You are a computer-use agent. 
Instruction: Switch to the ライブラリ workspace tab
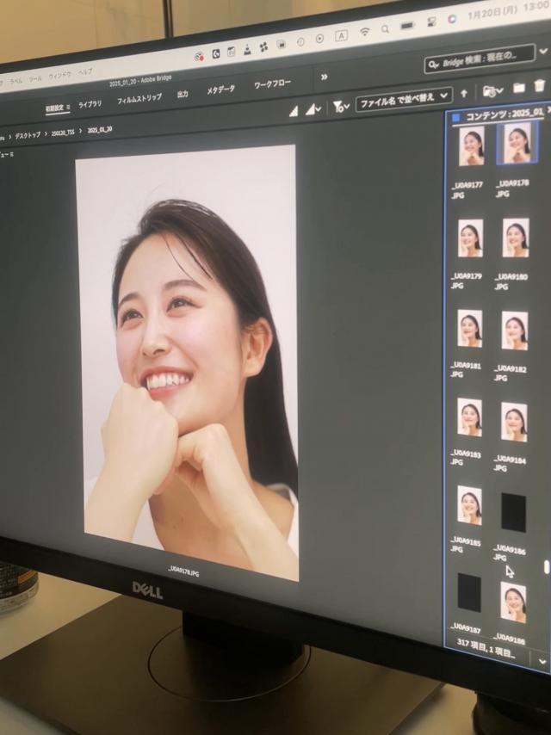click(90, 104)
